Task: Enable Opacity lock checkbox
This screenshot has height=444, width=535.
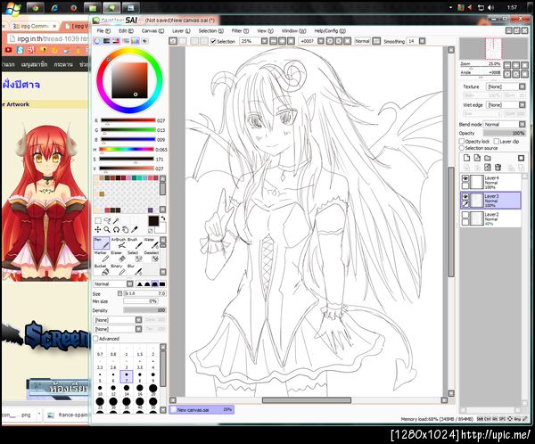Action: coord(462,141)
